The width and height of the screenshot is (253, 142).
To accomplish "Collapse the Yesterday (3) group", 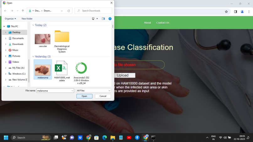I will 33,56.
